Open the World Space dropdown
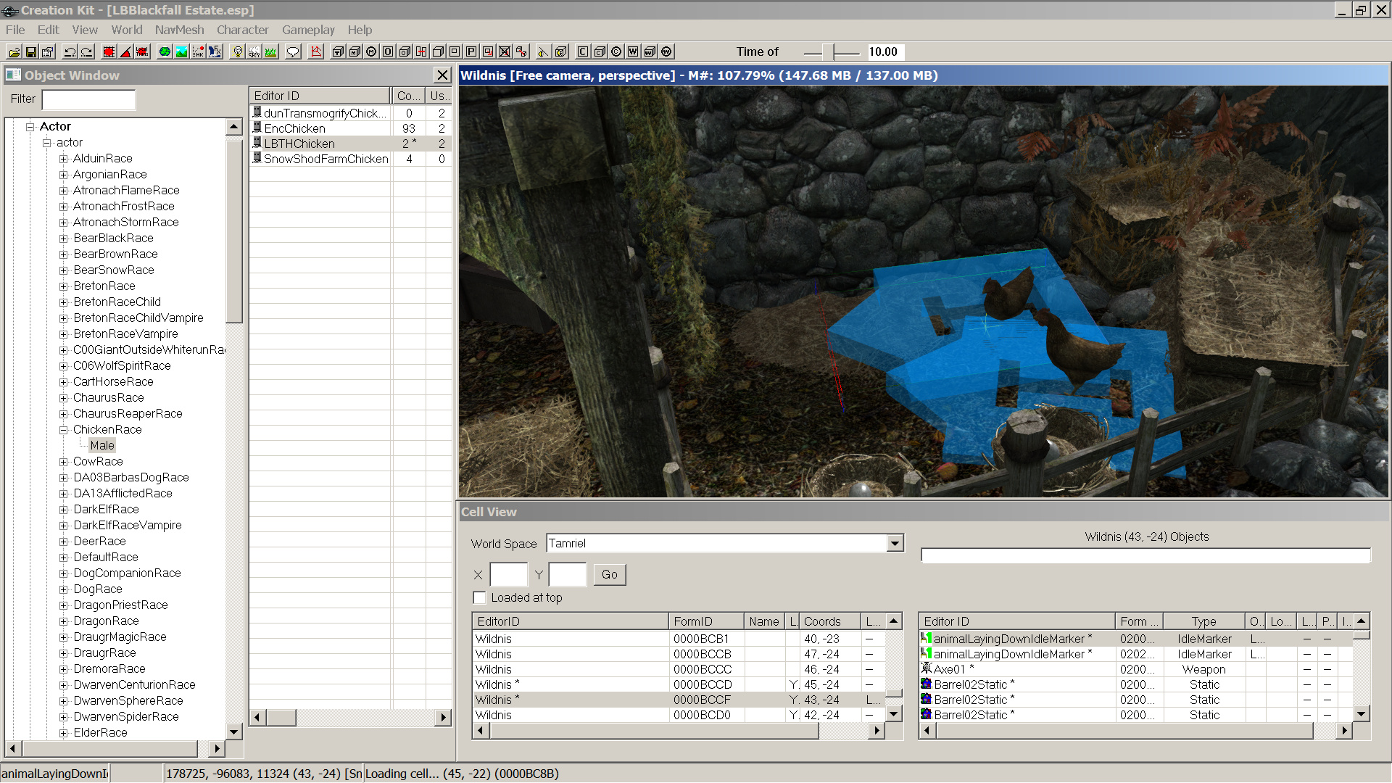Screen dimensions: 1392x783 [x=895, y=543]
